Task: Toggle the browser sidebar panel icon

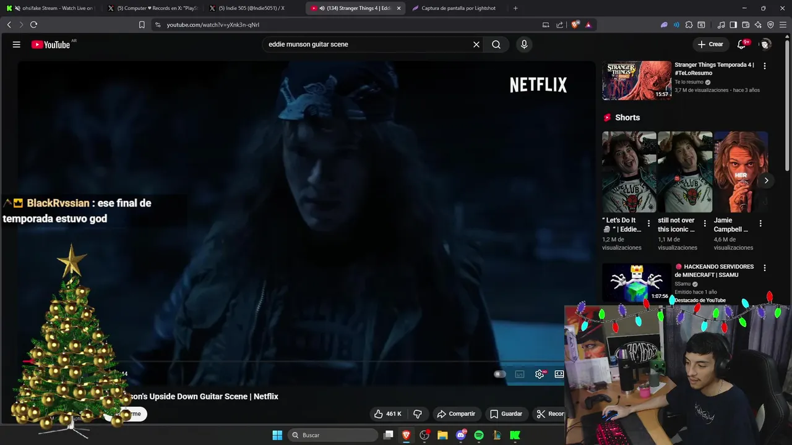Action: coord(733,25)
